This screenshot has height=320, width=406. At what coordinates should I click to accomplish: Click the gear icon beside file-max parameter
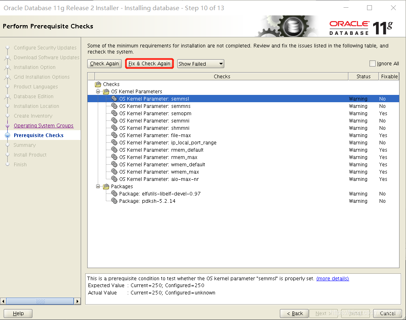tap(114, 135)
